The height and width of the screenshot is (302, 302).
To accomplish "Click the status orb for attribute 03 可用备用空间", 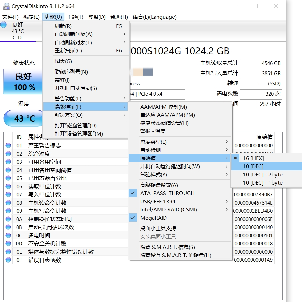I will click(x=8, y=162).
